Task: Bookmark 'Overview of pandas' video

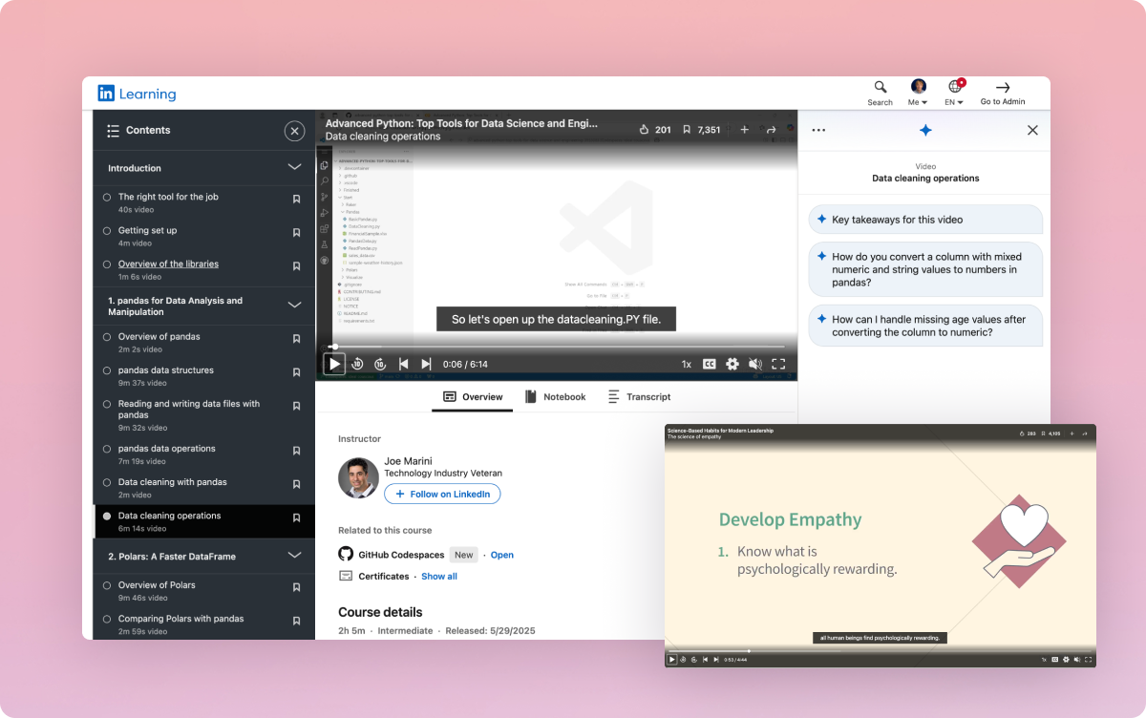Action: click(x=296, y=339)
